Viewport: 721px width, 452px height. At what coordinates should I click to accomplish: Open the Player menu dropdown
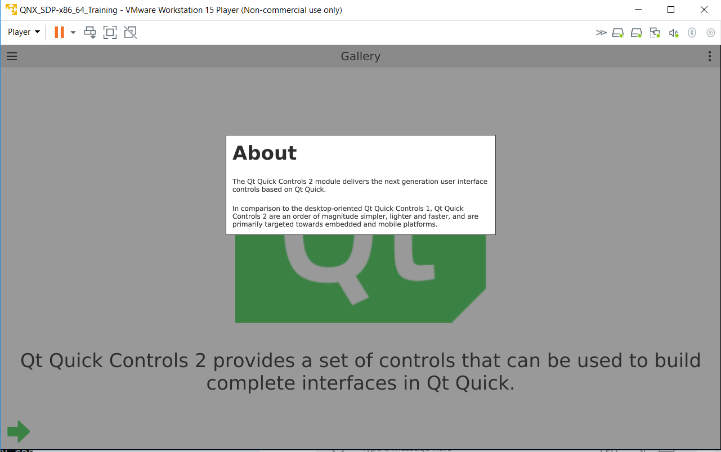(24, 32)
